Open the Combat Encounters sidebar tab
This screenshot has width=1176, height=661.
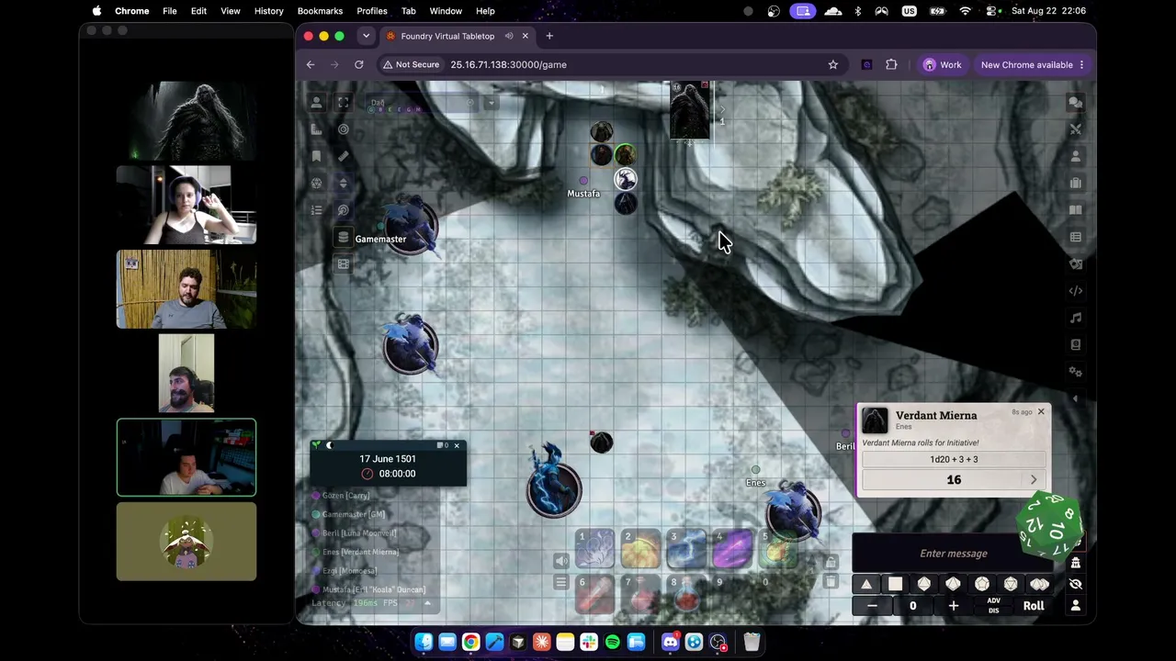pos(1076,129)
